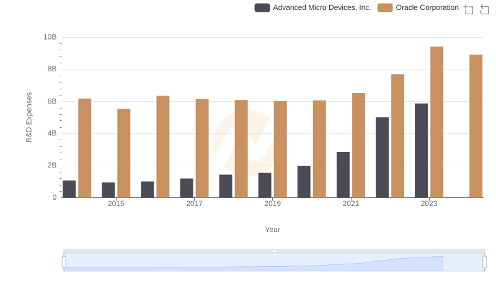Select the Oracle bar above 2015
Image resolution: width=496 pixels, height=286 pixels.
123,153
